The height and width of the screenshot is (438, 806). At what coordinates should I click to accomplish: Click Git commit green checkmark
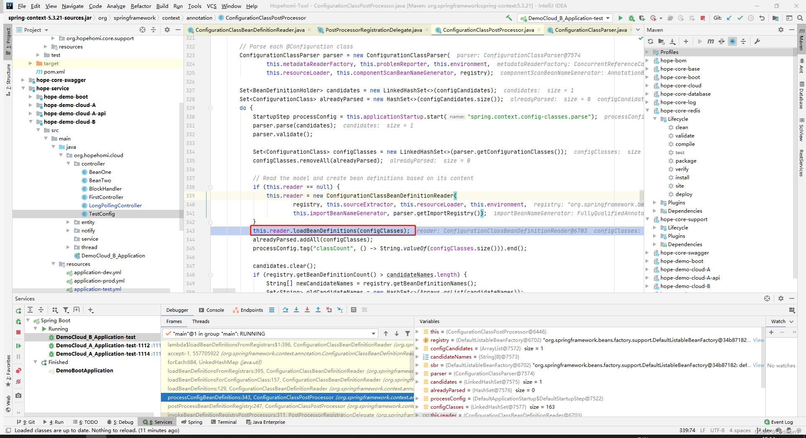coord(740,18)
